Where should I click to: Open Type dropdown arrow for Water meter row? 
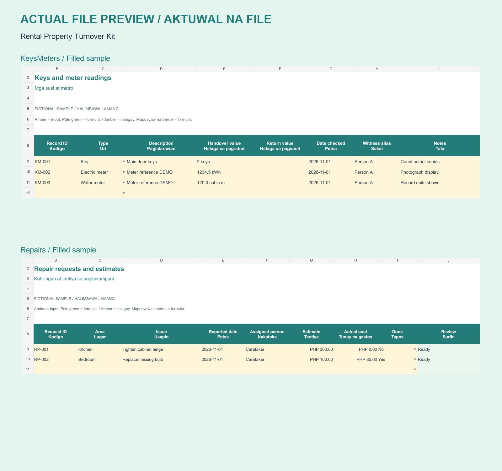coord(124,183)
